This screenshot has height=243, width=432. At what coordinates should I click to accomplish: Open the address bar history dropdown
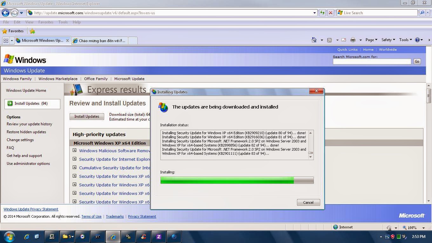pos(315,13)
